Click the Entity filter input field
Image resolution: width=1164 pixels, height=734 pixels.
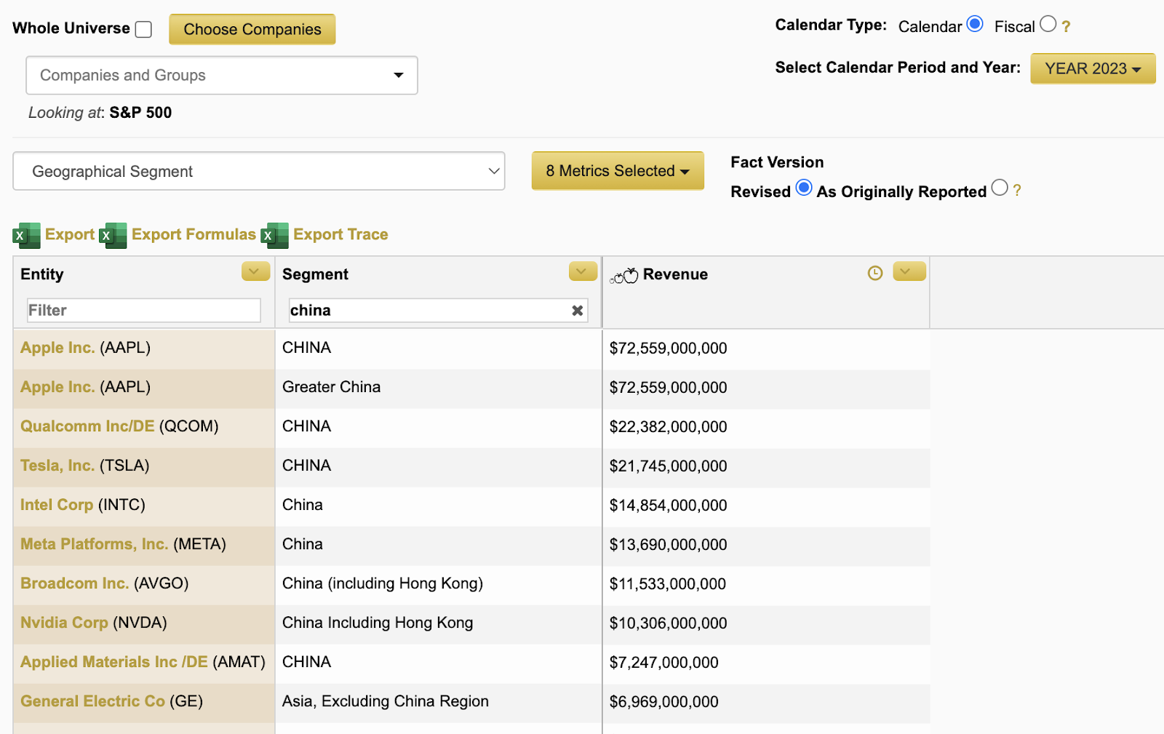point(144,311)
